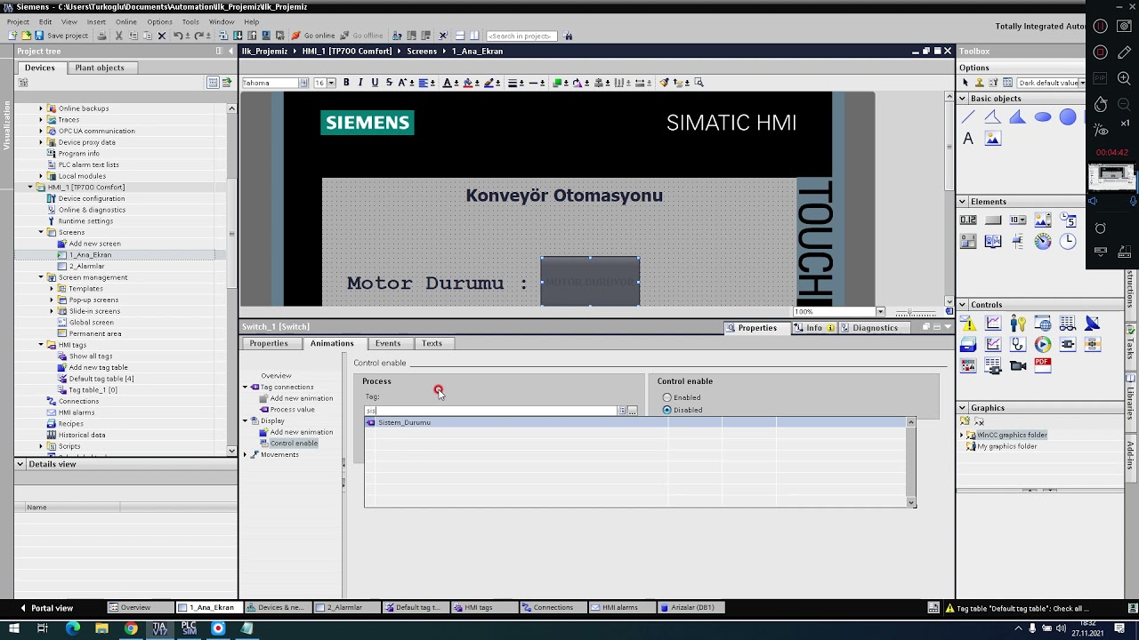
Task: Click the Chrome icon in Windows taskbar
Action: click(x=131, y=628)
